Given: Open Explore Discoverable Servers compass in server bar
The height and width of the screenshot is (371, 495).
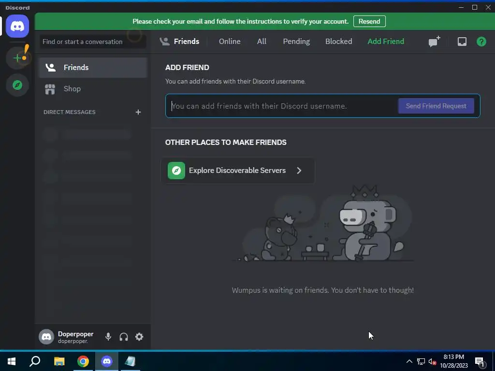Looking at the screenshot, I should click(17, 85).
